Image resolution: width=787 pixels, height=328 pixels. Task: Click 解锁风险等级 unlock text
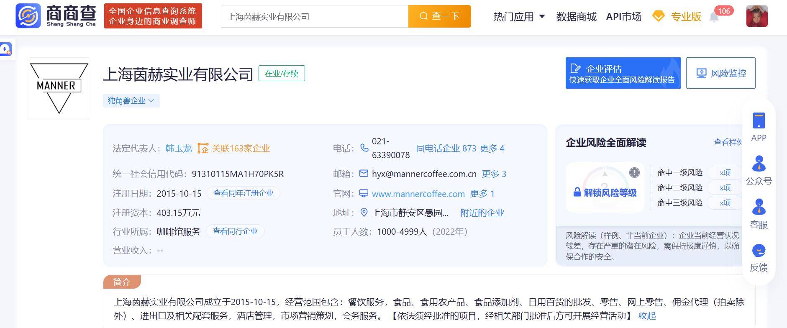pyautogui.click(x=610, y=192)
